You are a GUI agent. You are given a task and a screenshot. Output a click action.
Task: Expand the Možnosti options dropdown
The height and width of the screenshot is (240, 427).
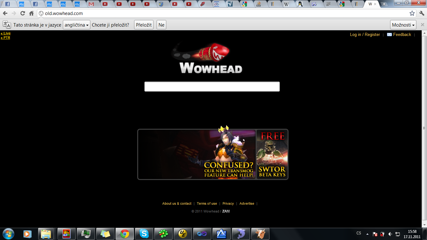[x=403, y=25]
